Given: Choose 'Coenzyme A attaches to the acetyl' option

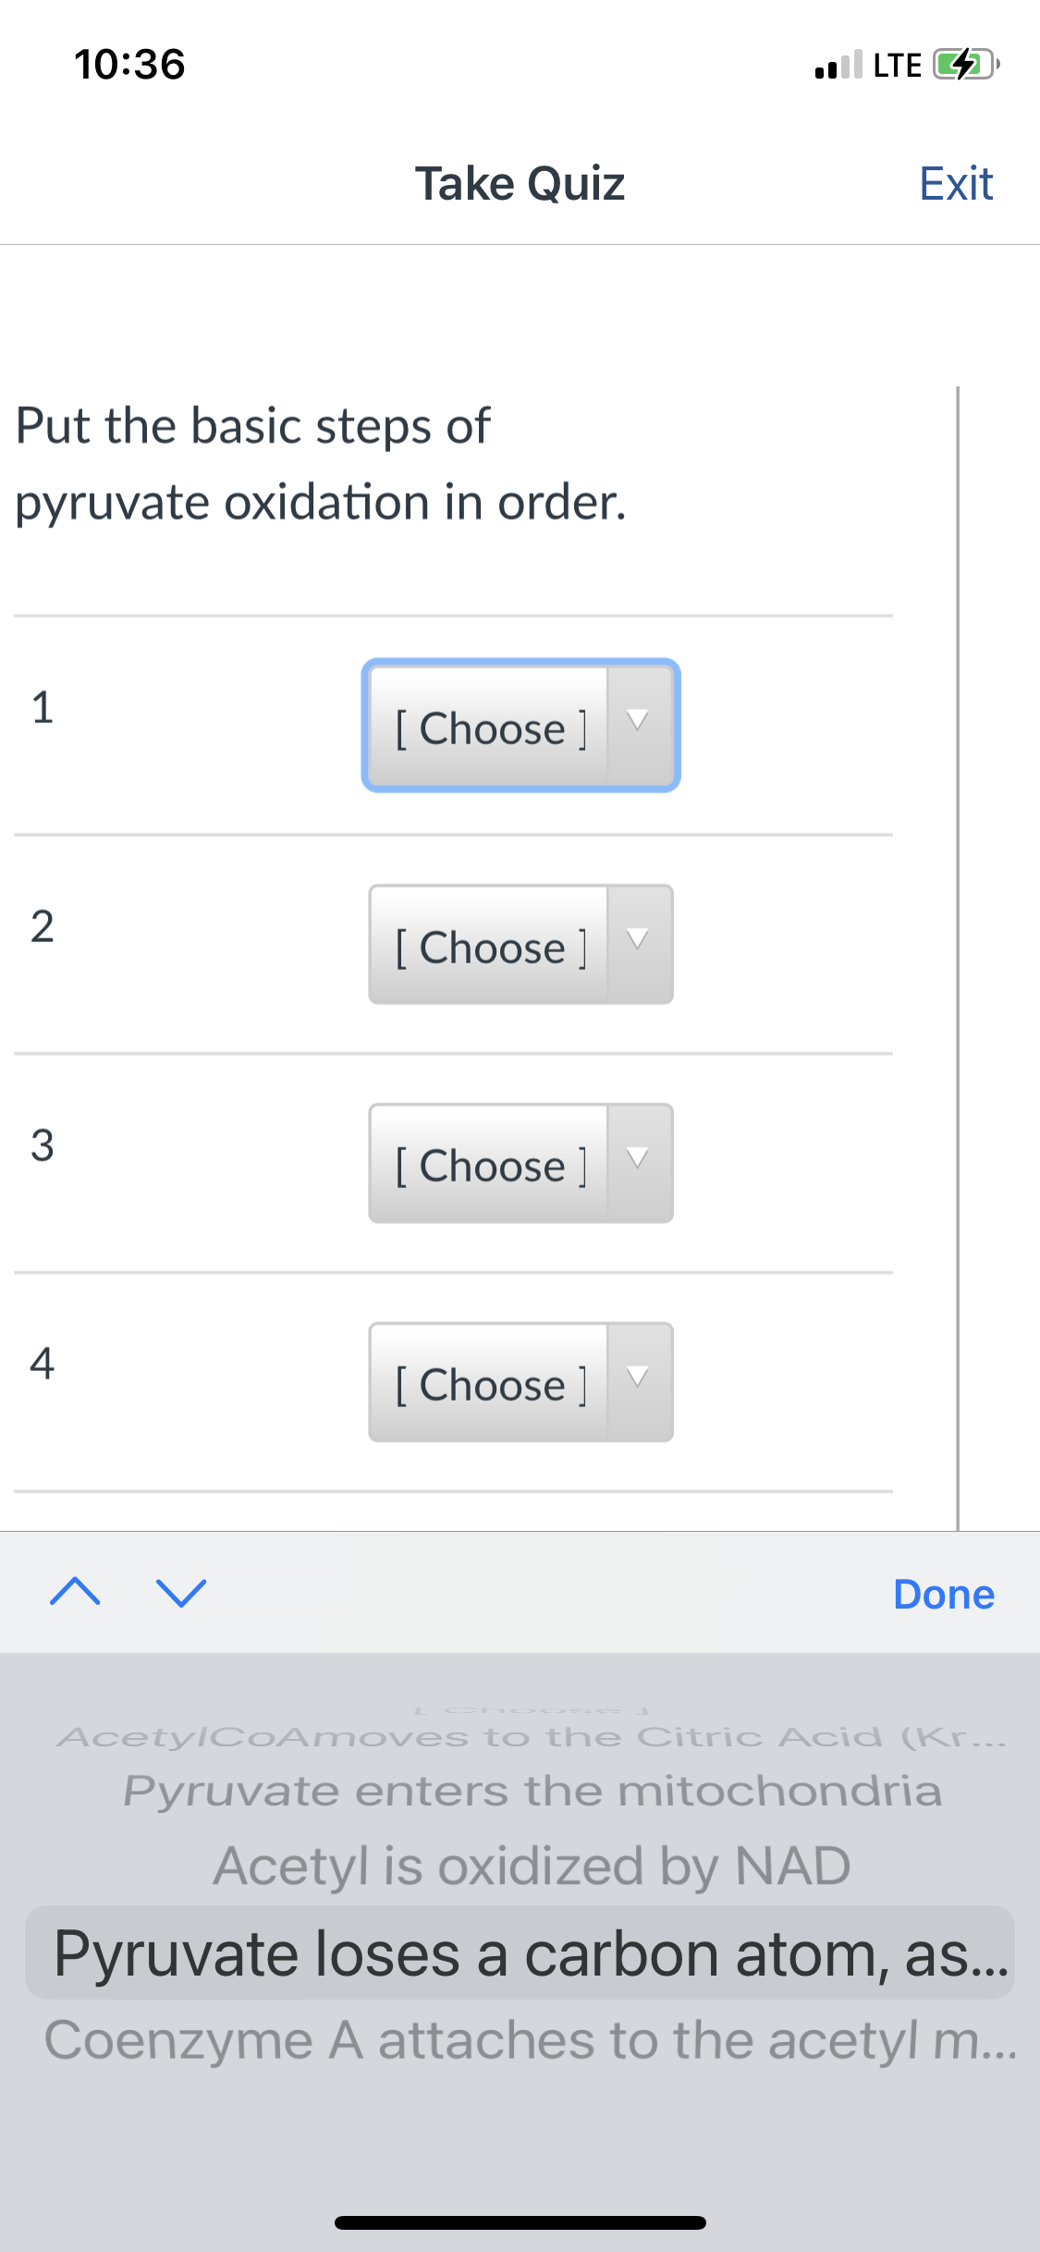Looking at the screenshot, I should click(x=532, y=2039).
